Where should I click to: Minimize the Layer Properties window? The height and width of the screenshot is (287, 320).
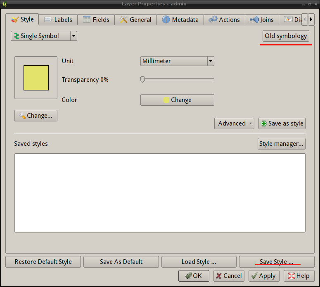tap(303, 4)
